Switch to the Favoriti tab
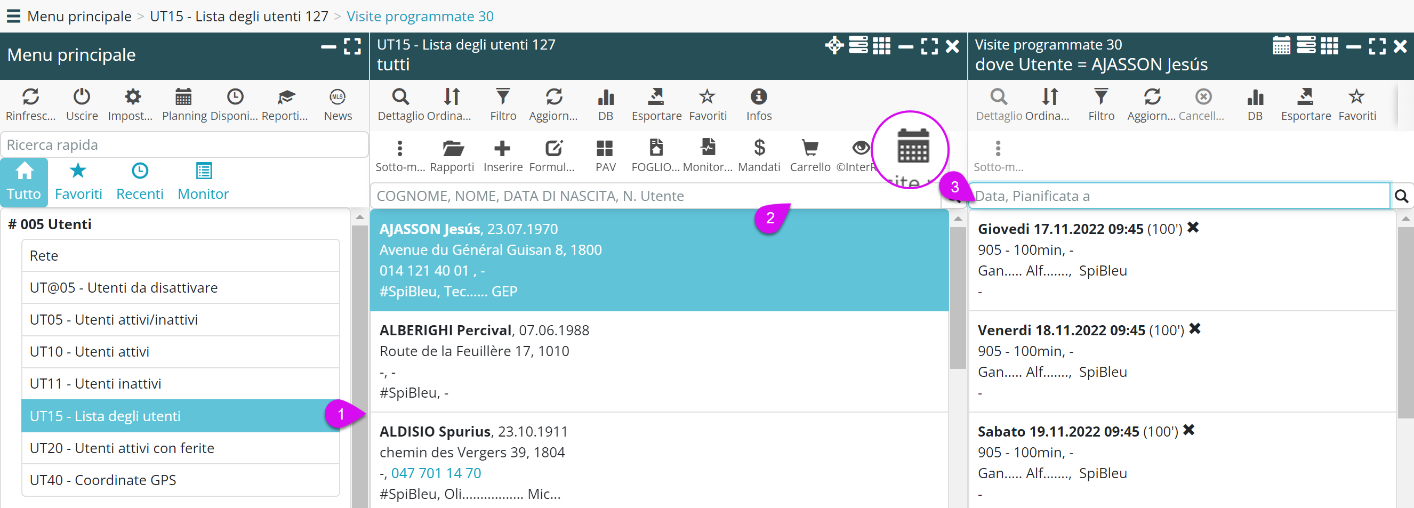 78,182
